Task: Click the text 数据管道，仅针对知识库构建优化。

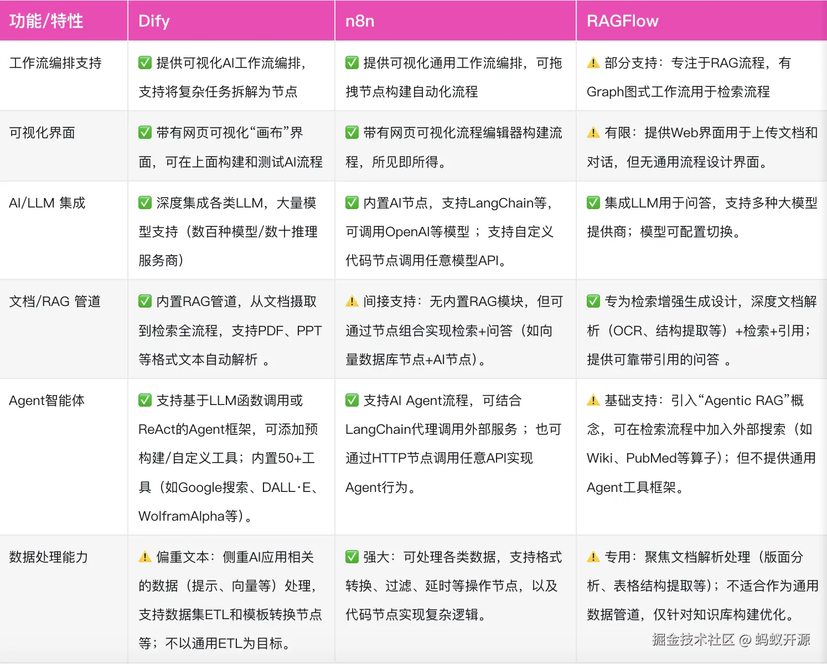Action: [x=692, y=615]
